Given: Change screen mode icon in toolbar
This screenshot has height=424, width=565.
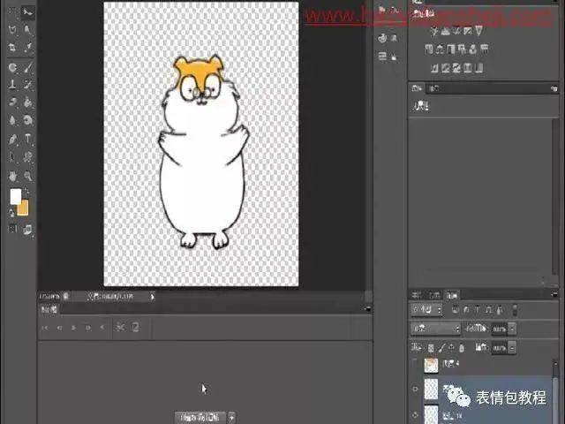Looking at the screenshot, I should point(27,230).
